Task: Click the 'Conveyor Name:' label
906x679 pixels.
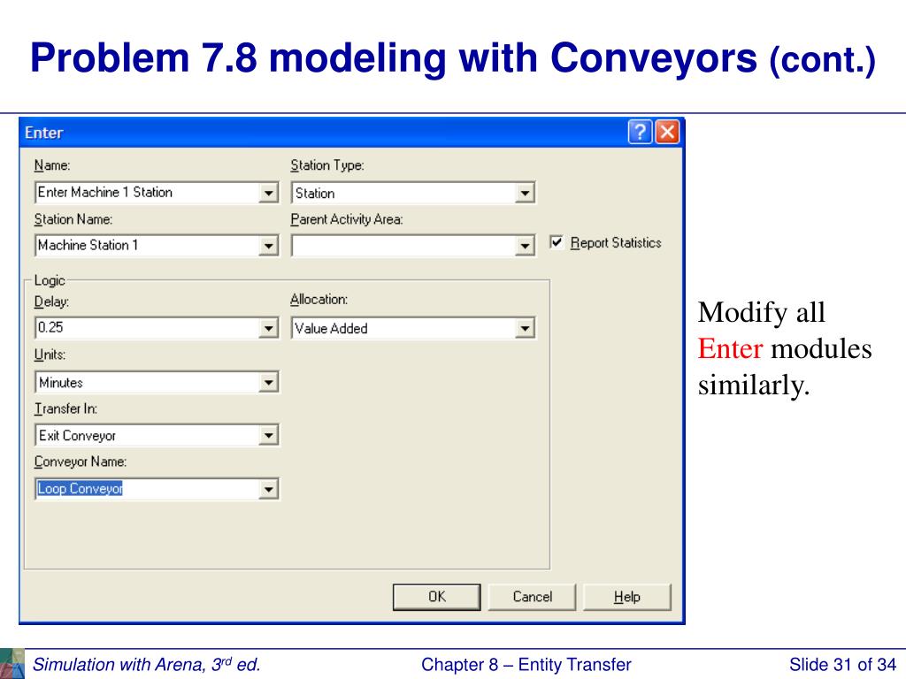Action: tap(81, 462)
